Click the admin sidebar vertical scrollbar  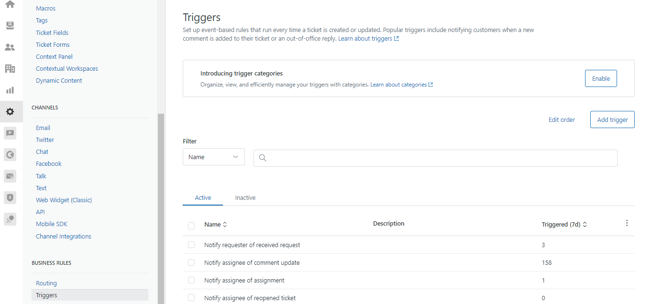(x=161, y=208)
